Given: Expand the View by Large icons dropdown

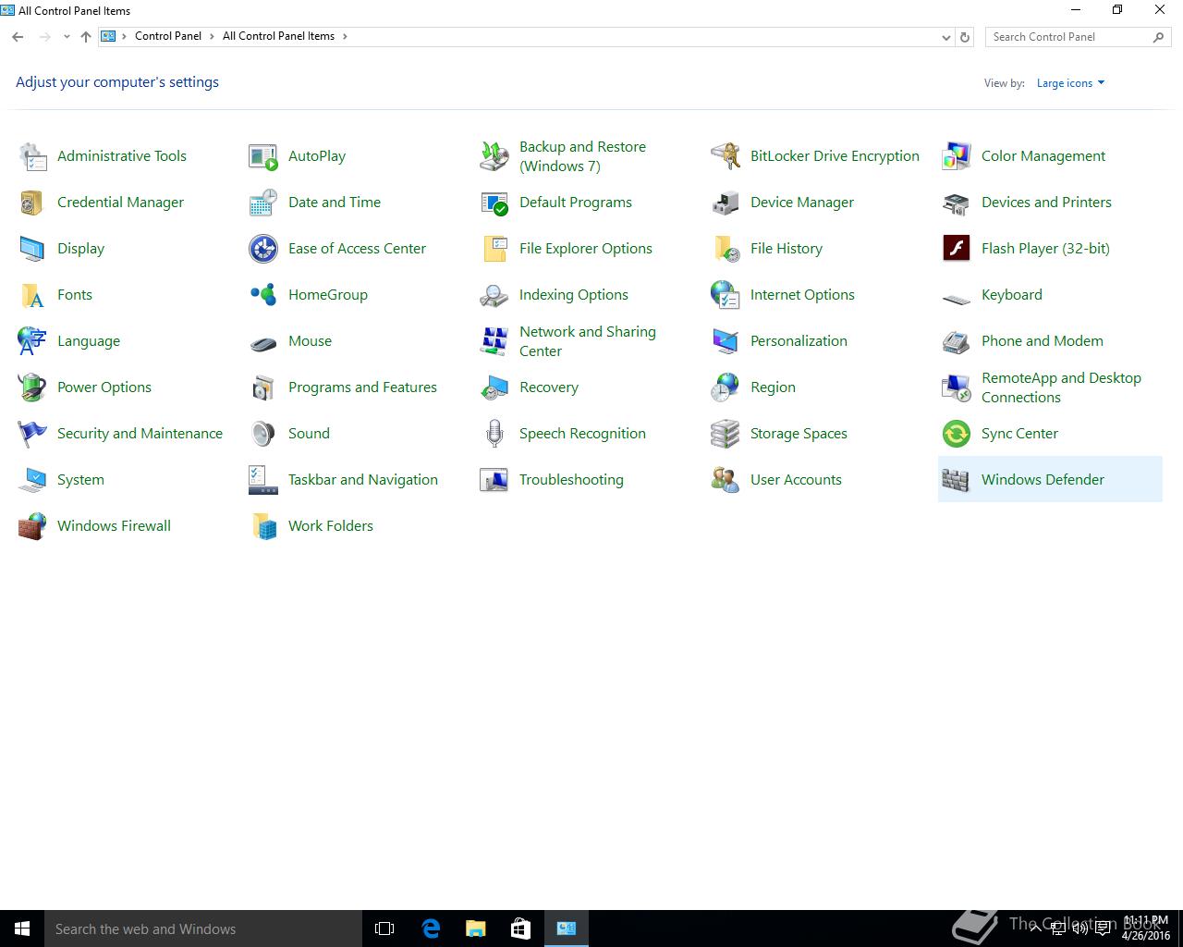Looking at the screenshot, I should pos(1070,83).
